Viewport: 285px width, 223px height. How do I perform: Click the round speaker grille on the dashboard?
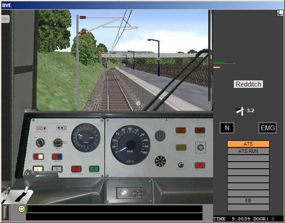click(x=160, y=136)
